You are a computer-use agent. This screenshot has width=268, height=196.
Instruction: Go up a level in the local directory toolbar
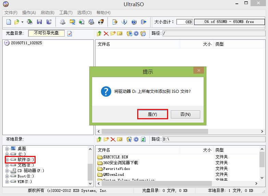[99, 139]
